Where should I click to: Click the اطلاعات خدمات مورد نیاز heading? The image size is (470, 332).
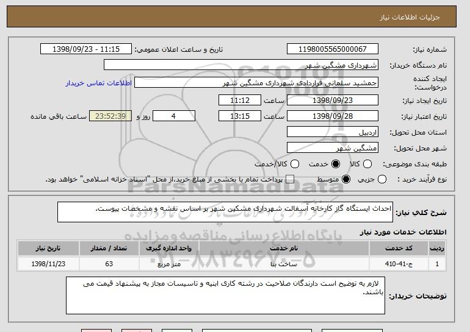[x=403, y=232]
